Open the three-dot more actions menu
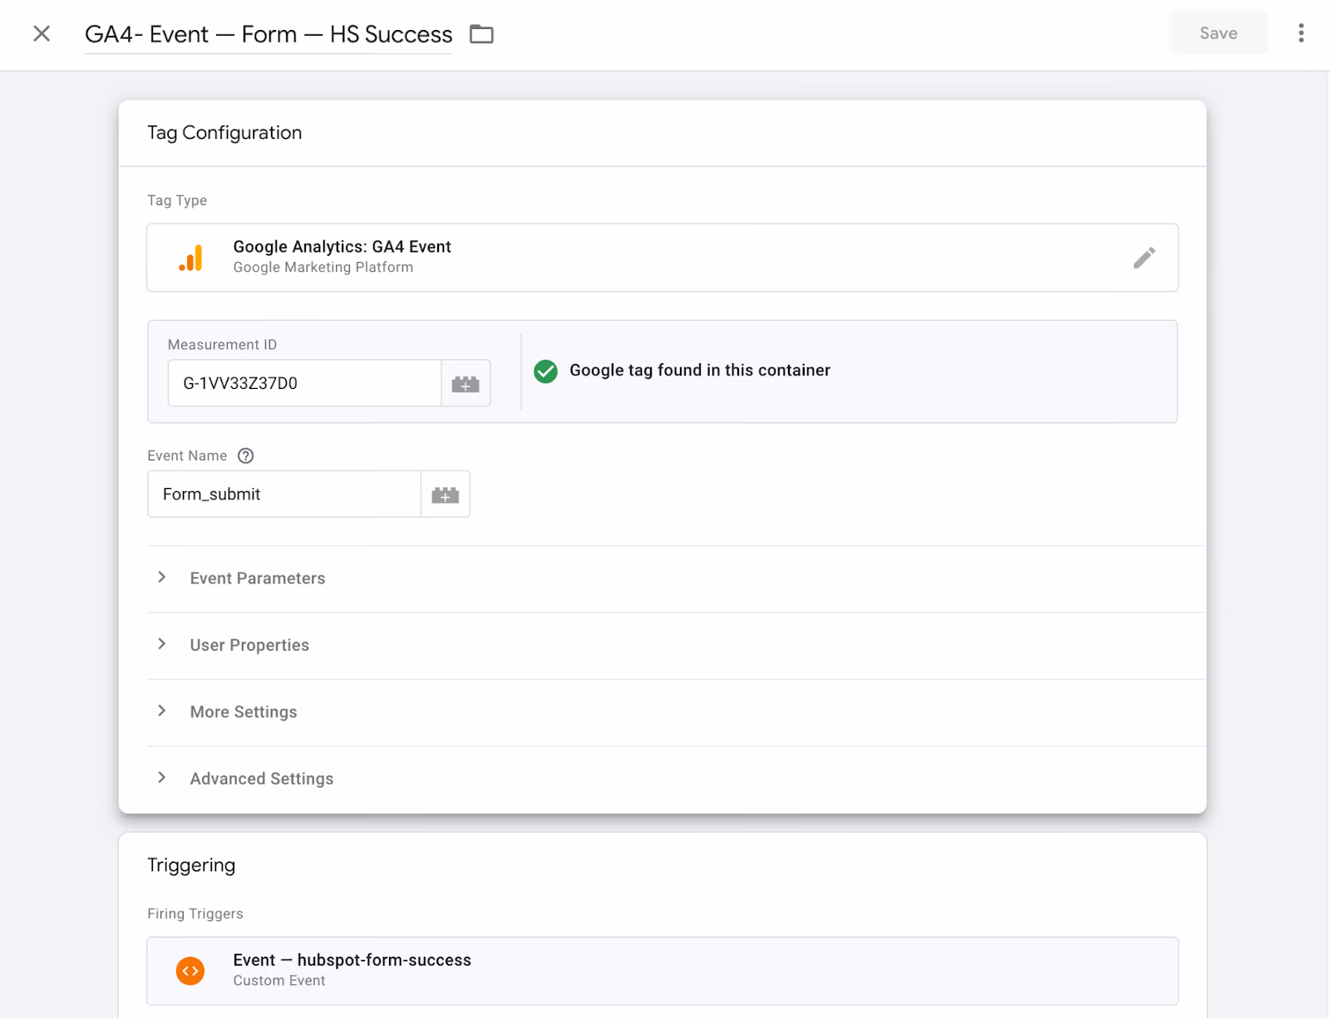Viewport: 1330px width, 1019px height. [1301, 33]
